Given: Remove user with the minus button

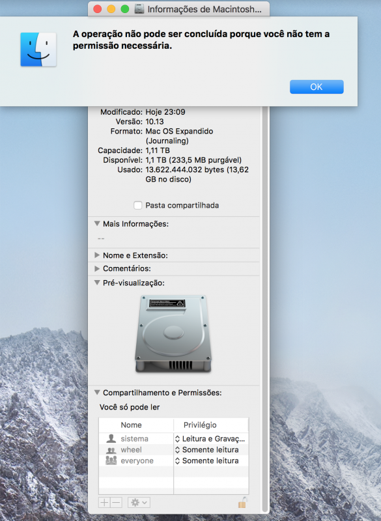Looking at the screenshot, I should pyautogui.click(x=117, y=502).
